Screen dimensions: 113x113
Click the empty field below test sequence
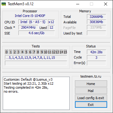[36, 63]
